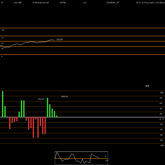Click the E2ERAIL_ST ticker text in header

point(113,3)
